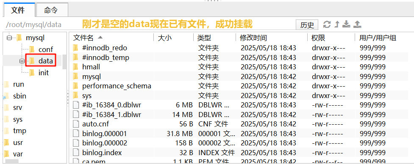Go up to parent directory icon
This screenshot has height=164, width=414.
coord(336,25)
